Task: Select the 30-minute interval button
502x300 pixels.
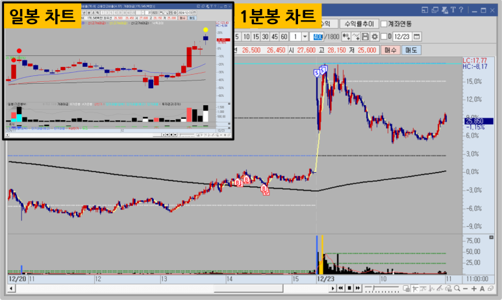Action: click(x=265, y=37)
